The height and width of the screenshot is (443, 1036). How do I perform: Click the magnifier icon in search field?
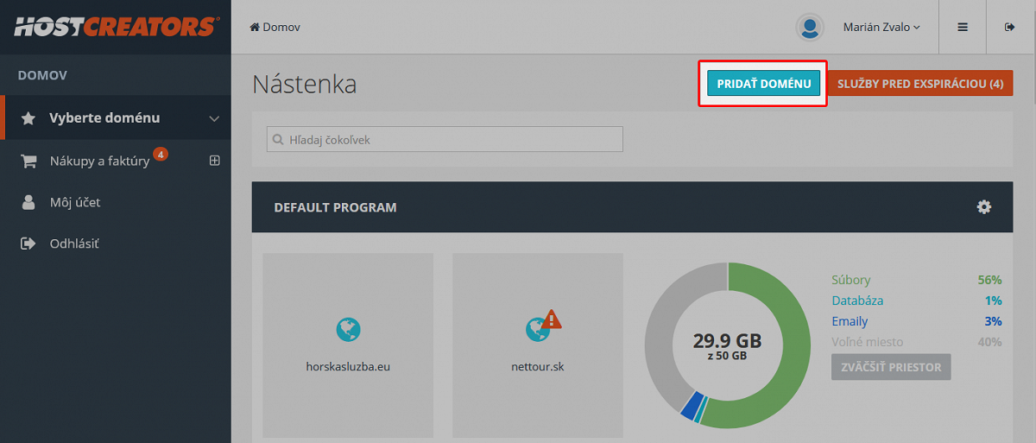click(x=278, y=139)
